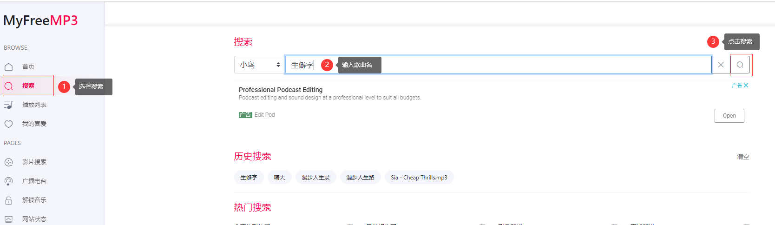The height and width of the screenshot is (225, 775).
Task: Click the radio station broadcast icon
Action: [8, 181]
